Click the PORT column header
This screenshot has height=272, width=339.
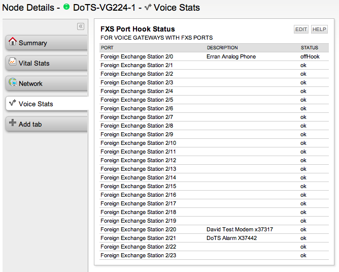coord(107,48)
